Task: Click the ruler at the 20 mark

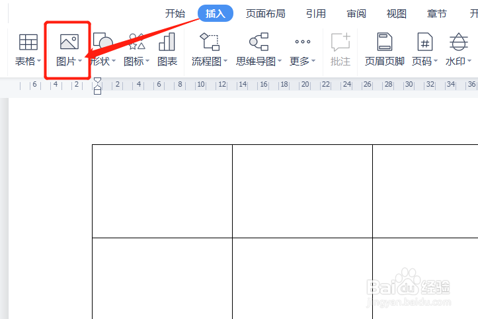Action: 305,84
